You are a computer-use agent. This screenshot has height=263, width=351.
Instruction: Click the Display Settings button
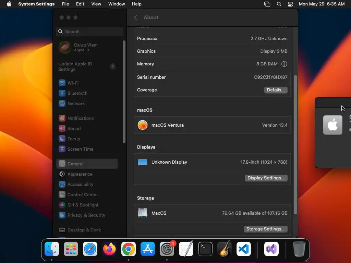(266, 178)
